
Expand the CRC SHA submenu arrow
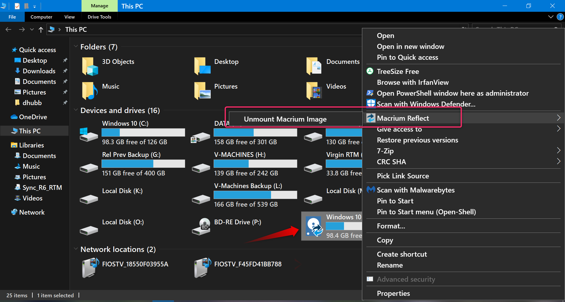pyautogui.click(x=558, y=161)
